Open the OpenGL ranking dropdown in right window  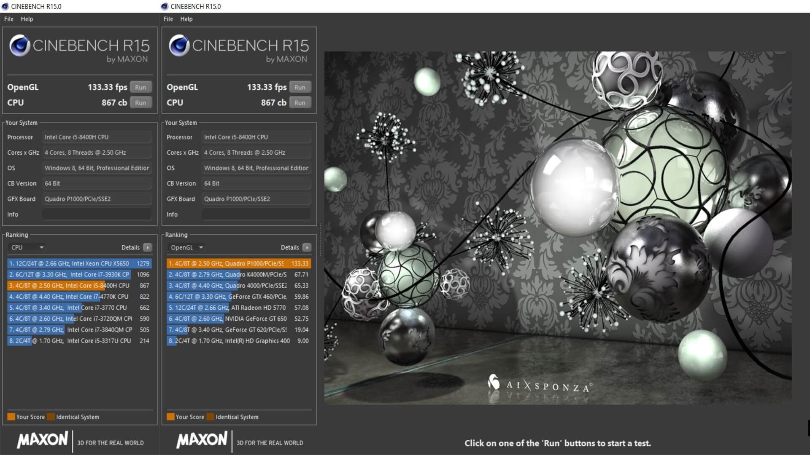click(186, 247)
